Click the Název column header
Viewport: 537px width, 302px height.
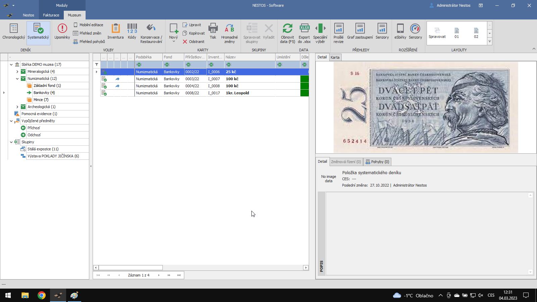(250, 57)
